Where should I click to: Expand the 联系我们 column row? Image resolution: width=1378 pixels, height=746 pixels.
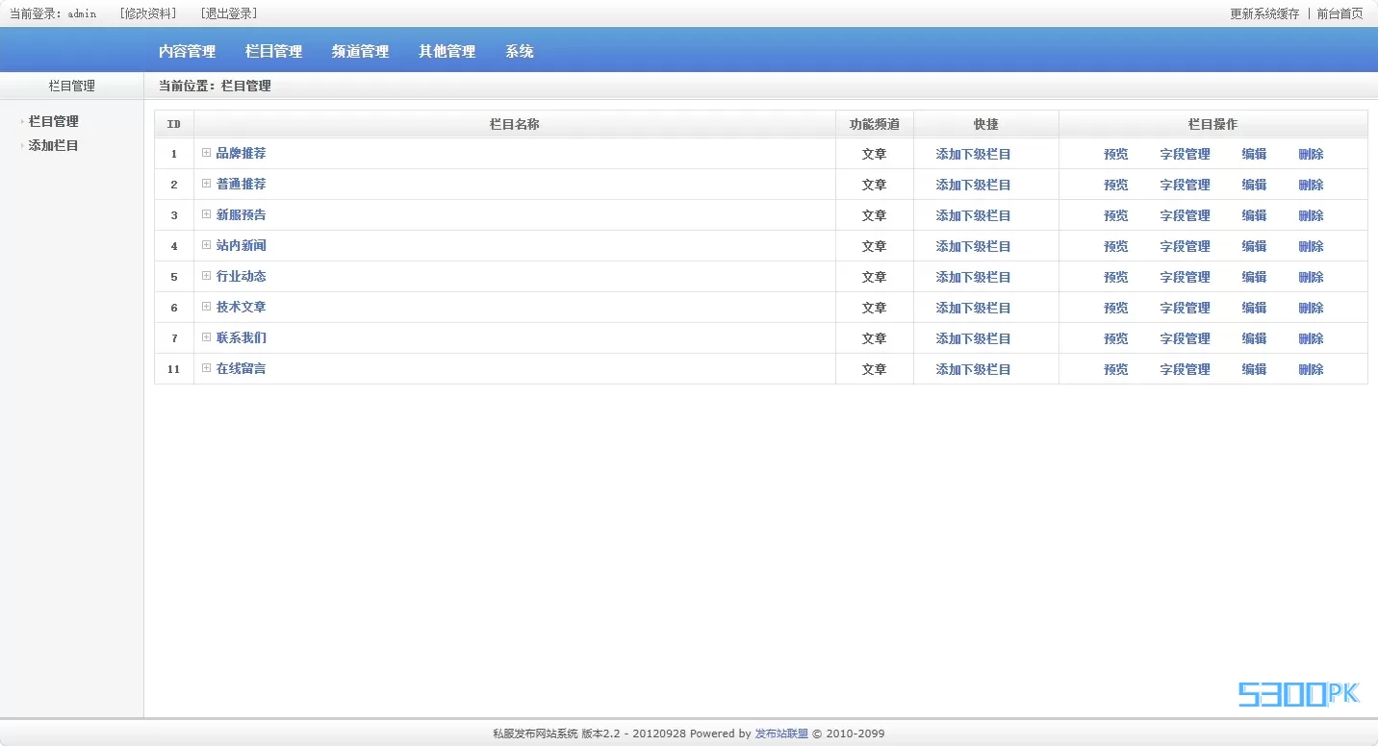tap(206, 337)
